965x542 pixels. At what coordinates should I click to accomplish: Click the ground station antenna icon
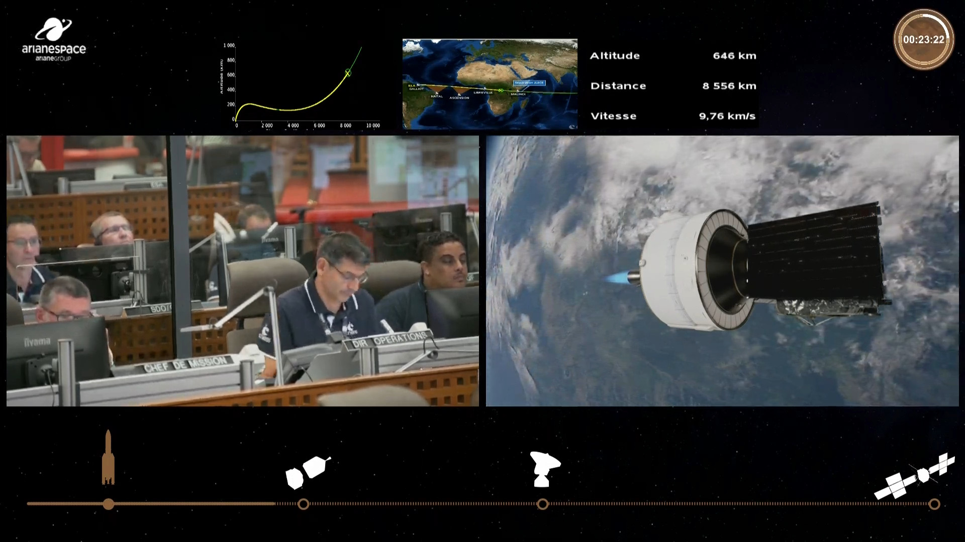544,469
